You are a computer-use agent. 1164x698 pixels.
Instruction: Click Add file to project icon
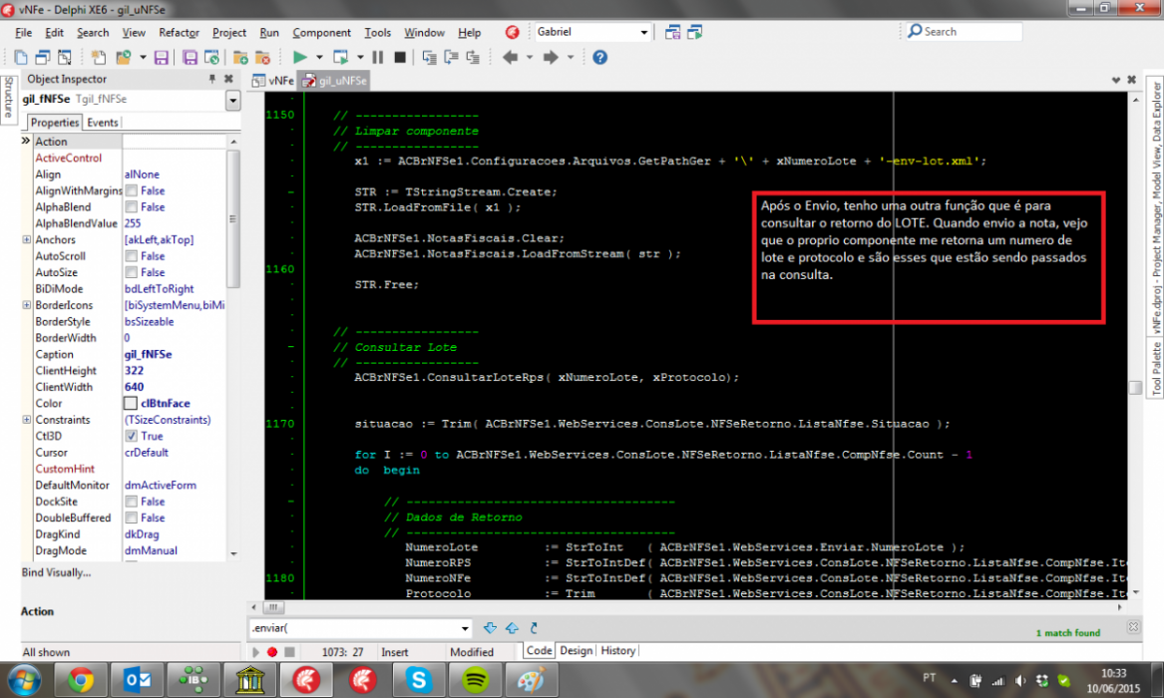click(240, 57)
